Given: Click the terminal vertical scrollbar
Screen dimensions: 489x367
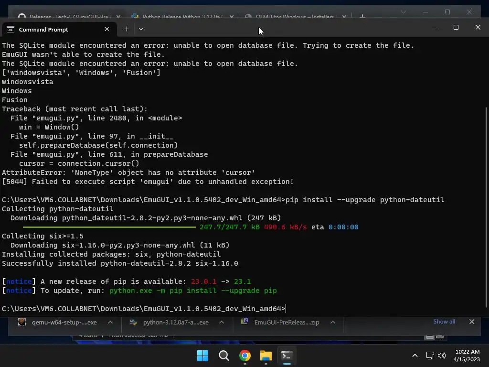Looking at the screenshot, I should tap(486, 207).
